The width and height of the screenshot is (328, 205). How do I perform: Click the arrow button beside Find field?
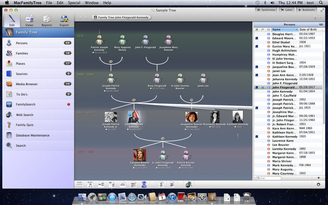319,178
